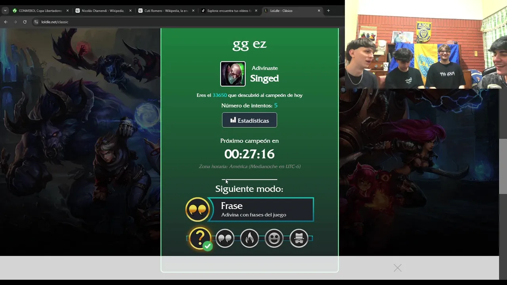Click the yellow quote icon beside Frase
The height and width of the screenshot is (285, 507).
[x=198, y=209]
